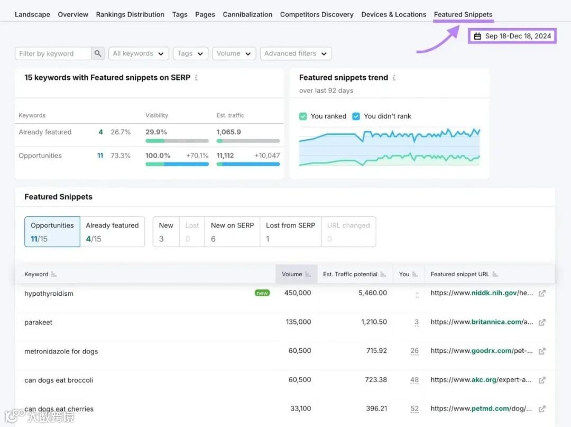This screenshot has width=571, height=427.
Task: Expand the All keywords dropdown
Action: [139, 53]
